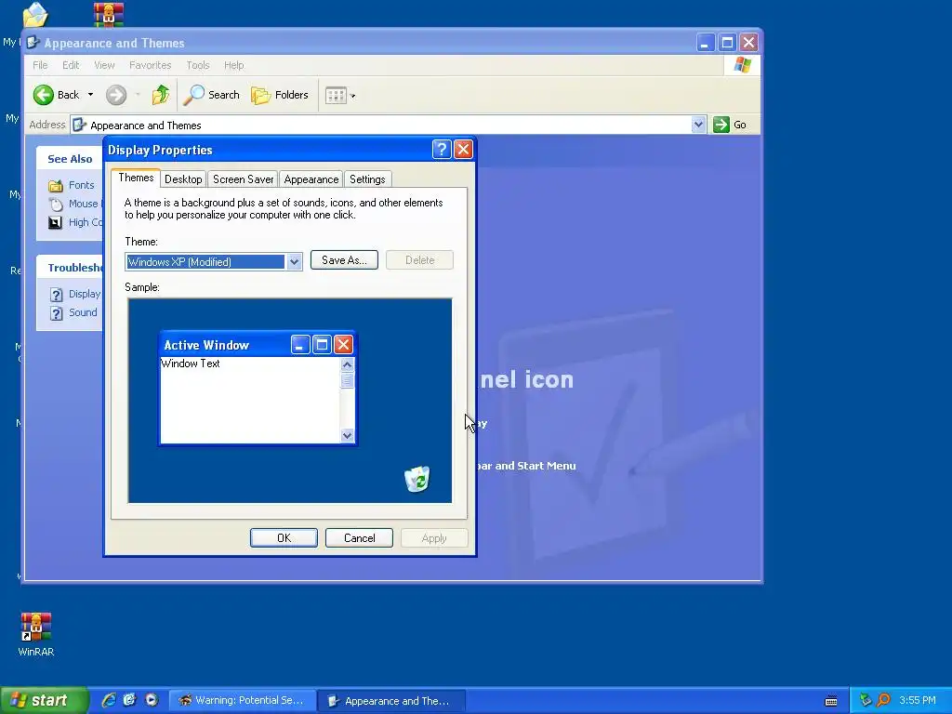The width and height of the screenshot is (952, 714).
Task: Click the Up folder icon
Action: 160,95
